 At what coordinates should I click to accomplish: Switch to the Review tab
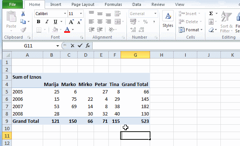tap(158, 4)
